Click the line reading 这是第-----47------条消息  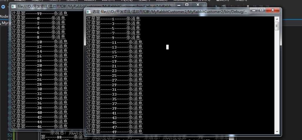[114, 127]
